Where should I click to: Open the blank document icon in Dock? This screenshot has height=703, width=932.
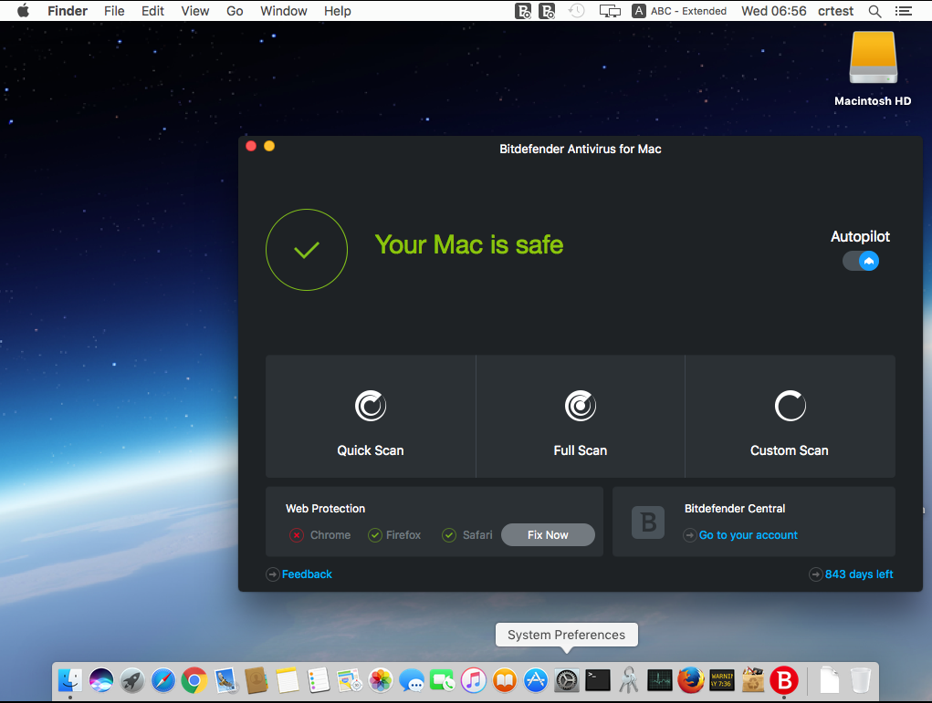tap(829, 680)
